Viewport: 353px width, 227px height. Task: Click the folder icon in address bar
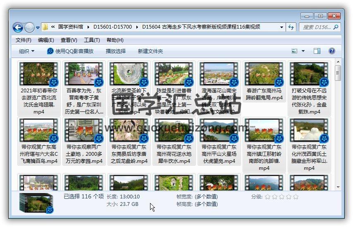[x=45, y=27]
